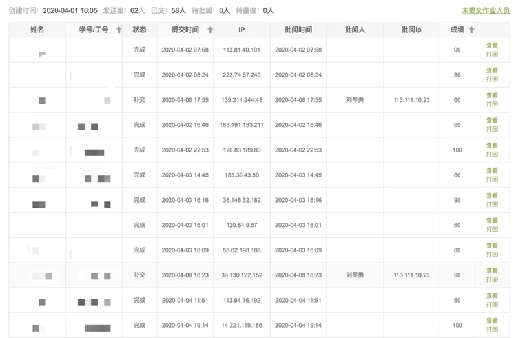Click 打回 for submission from IP 183.39.43.80
516x338 pixels.
[491, 179]
